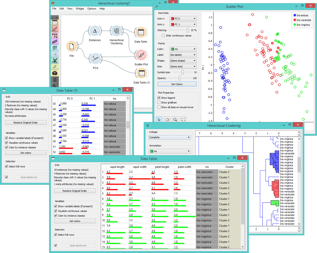Image resolution: width=317 pixels, height=253 pixels.
Task: Open the Classify tree category in the sidebar
Action: coord(55,35)
